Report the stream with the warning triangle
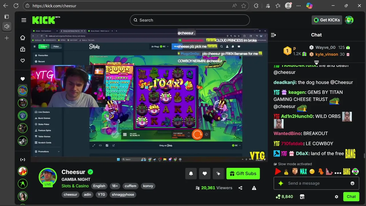This screenshot has height=206, width=366. click(254, 188)
